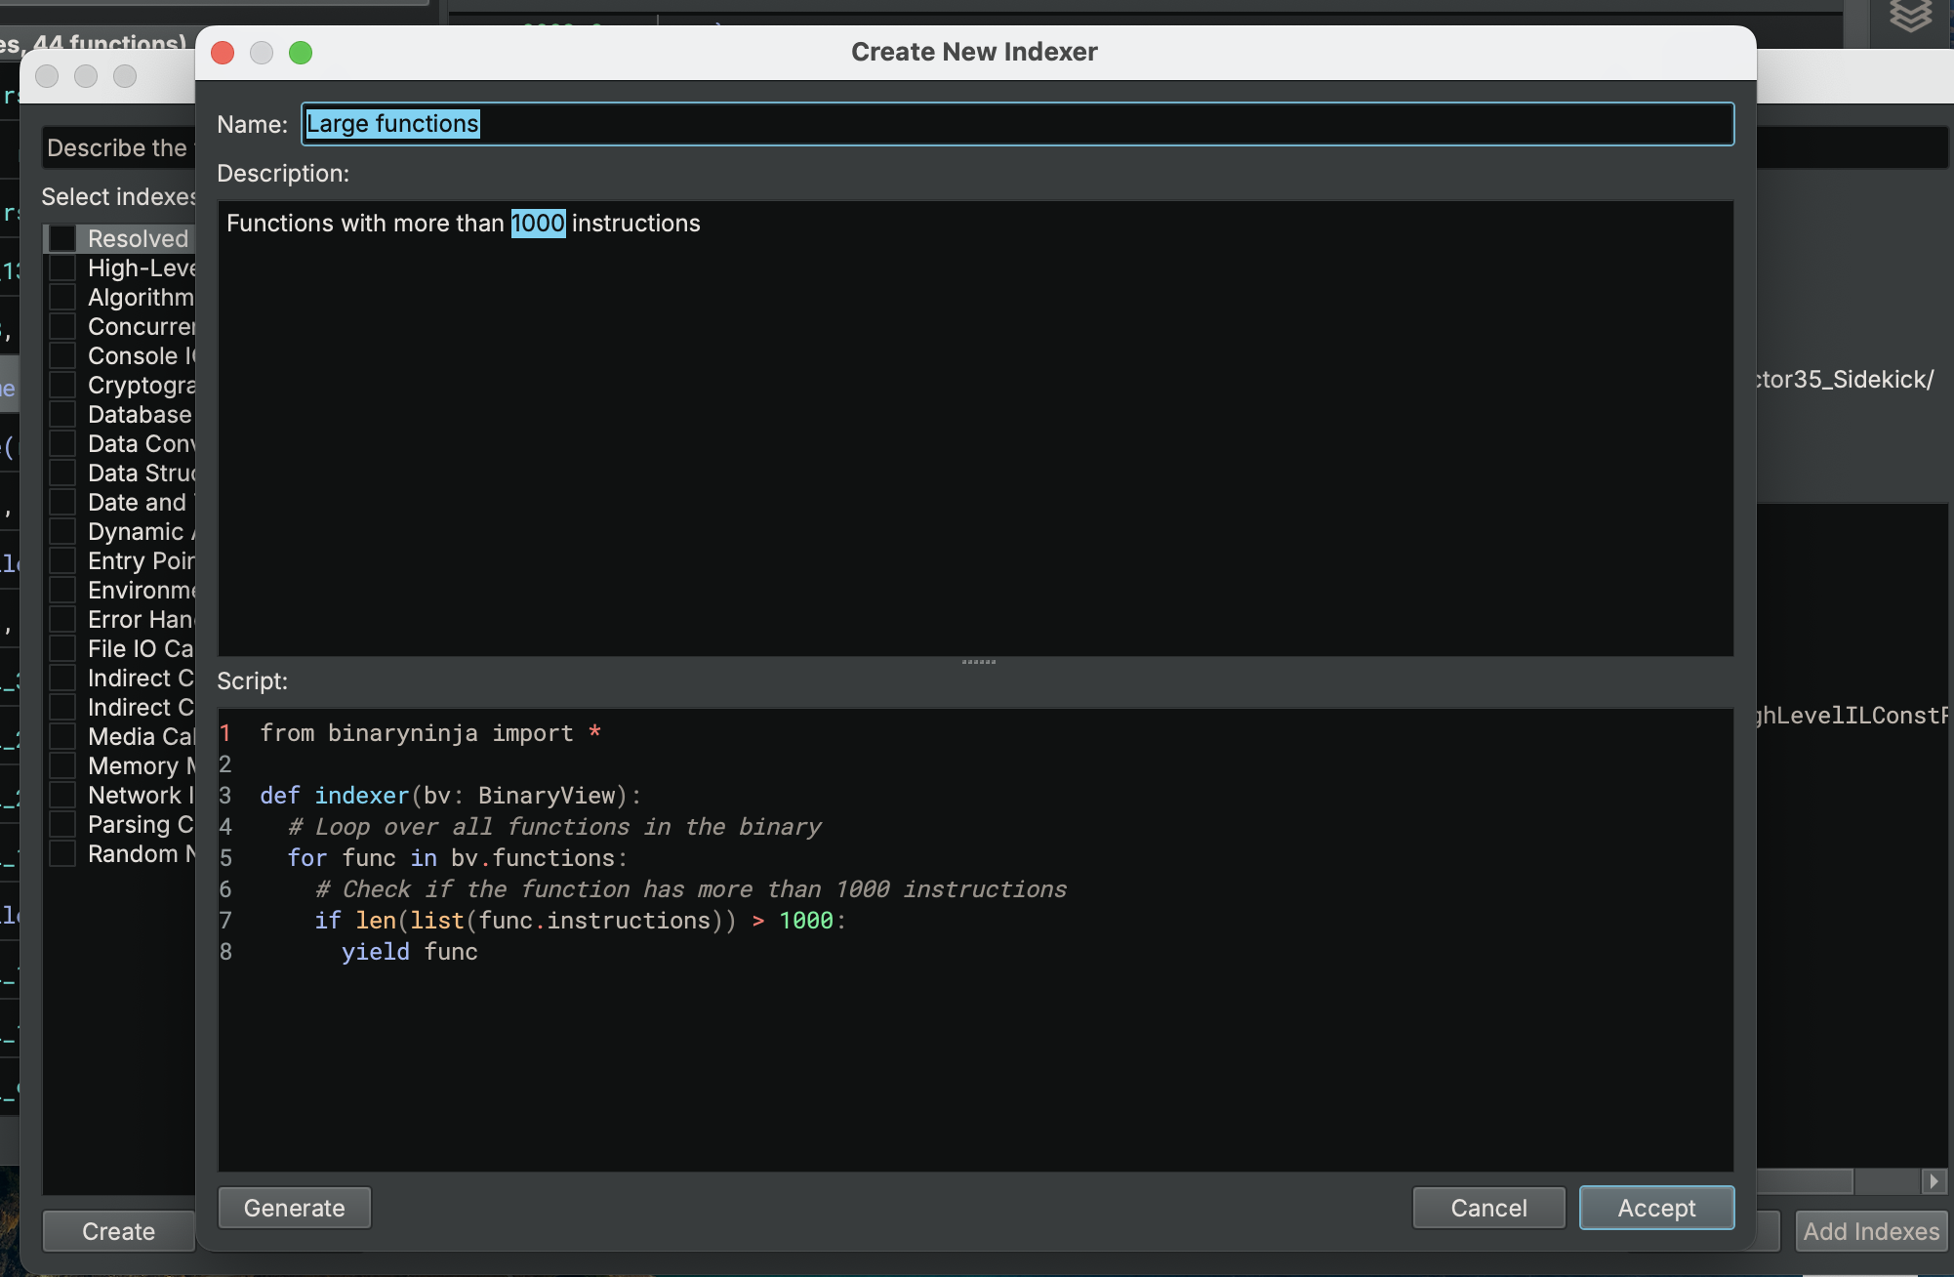Viewport: 1954px width, 1277px height.
Task: Click the Add Indexes button
Action: pyautogui.click(x=1870, y=1231)
